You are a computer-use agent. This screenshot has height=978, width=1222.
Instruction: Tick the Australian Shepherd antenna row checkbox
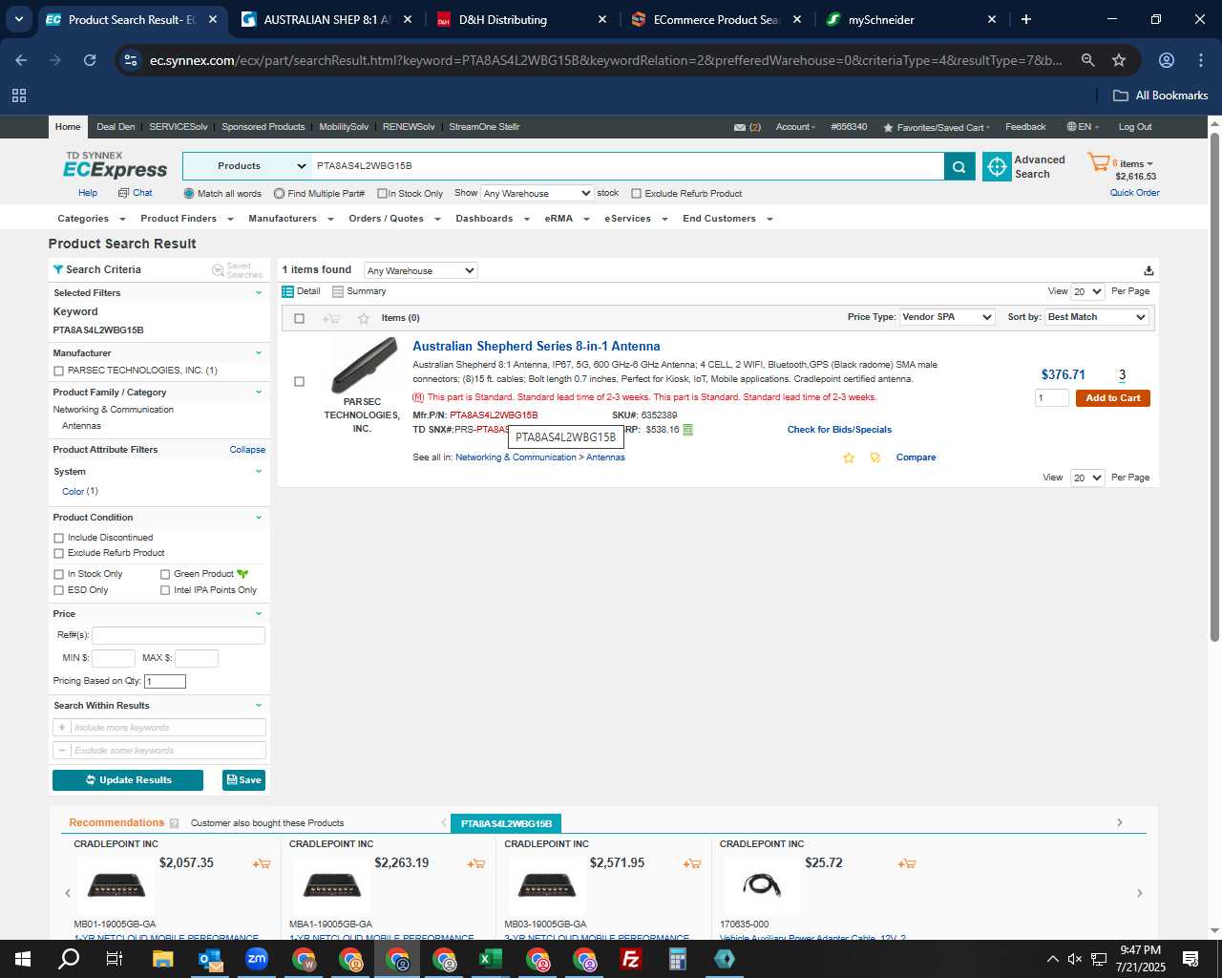point(299,382)
